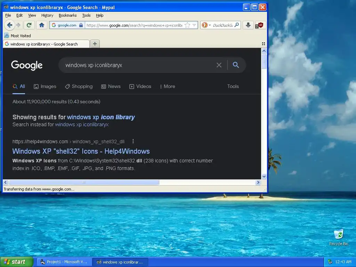Open the History menu
Viewport: 356px width, 267px height.
(x=47, y=15)
